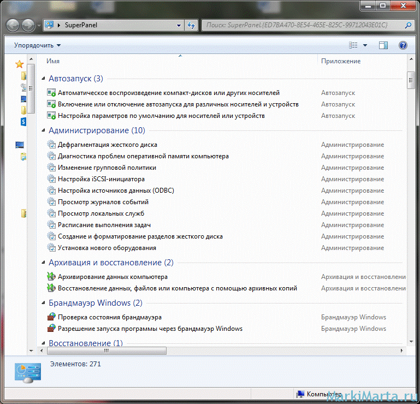
Task: Click icon of Включение или отключение автозапуска item
Action: point(51,104)
